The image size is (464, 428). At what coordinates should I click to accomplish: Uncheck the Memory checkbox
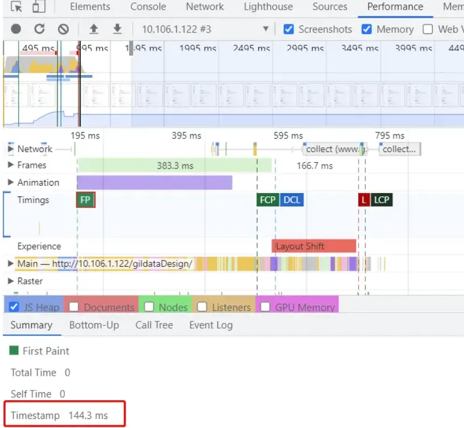click(367, 29)
